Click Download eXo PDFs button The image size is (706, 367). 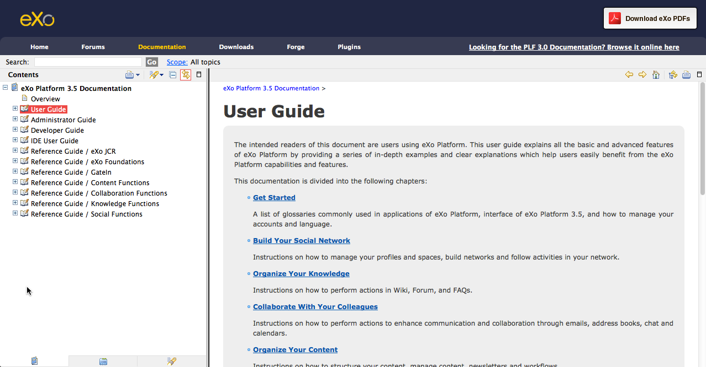point(650,18)
